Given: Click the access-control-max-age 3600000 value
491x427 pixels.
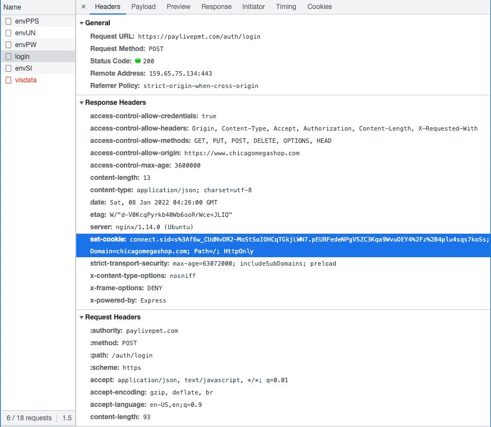Looking at the screenshot, I should click(x=187, y=165).
